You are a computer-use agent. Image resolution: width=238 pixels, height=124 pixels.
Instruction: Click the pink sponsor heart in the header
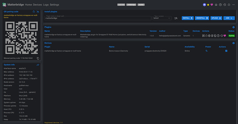click(x=212, y=5)
